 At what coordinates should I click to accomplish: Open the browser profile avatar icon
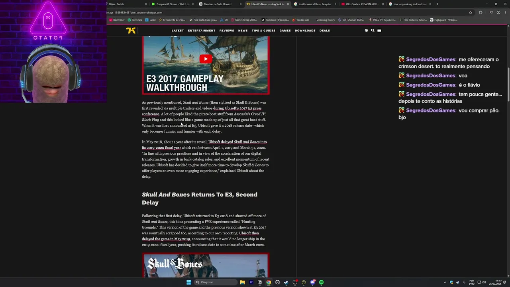coord(498,12)
